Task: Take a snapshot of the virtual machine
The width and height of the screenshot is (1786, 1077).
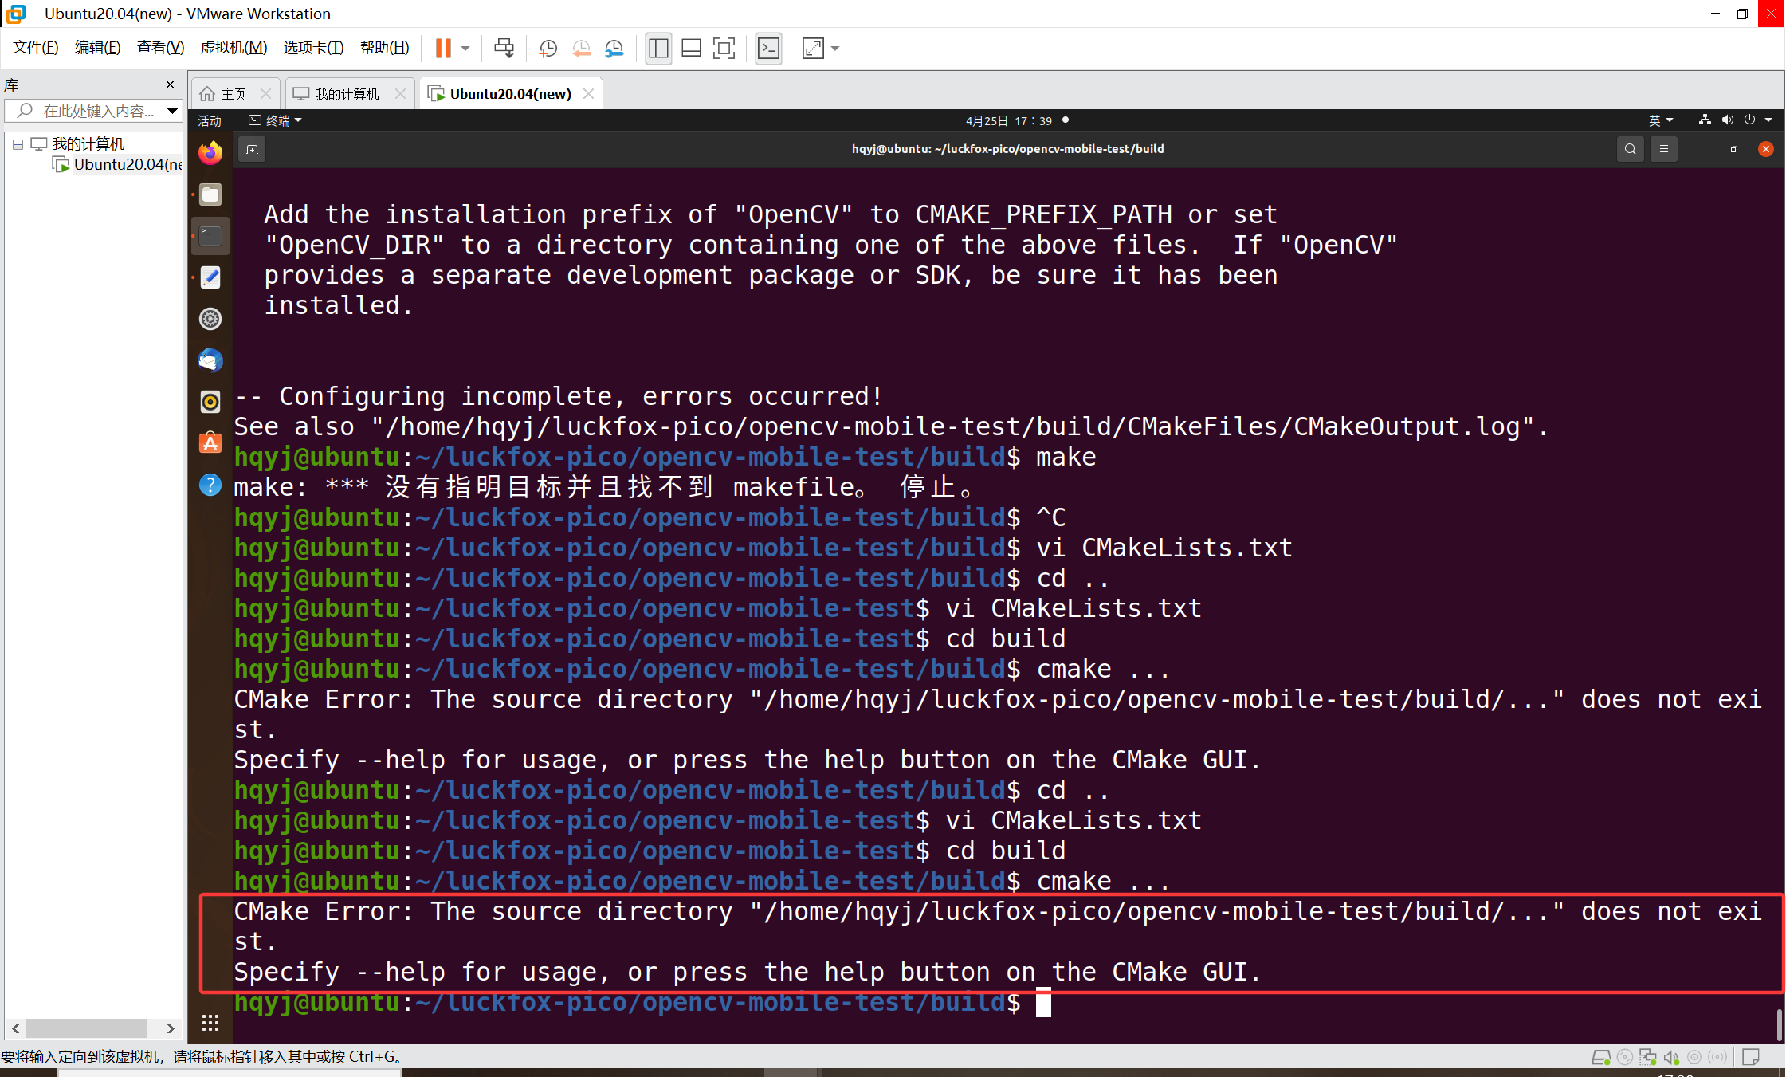Action: (x=548, y=48)
